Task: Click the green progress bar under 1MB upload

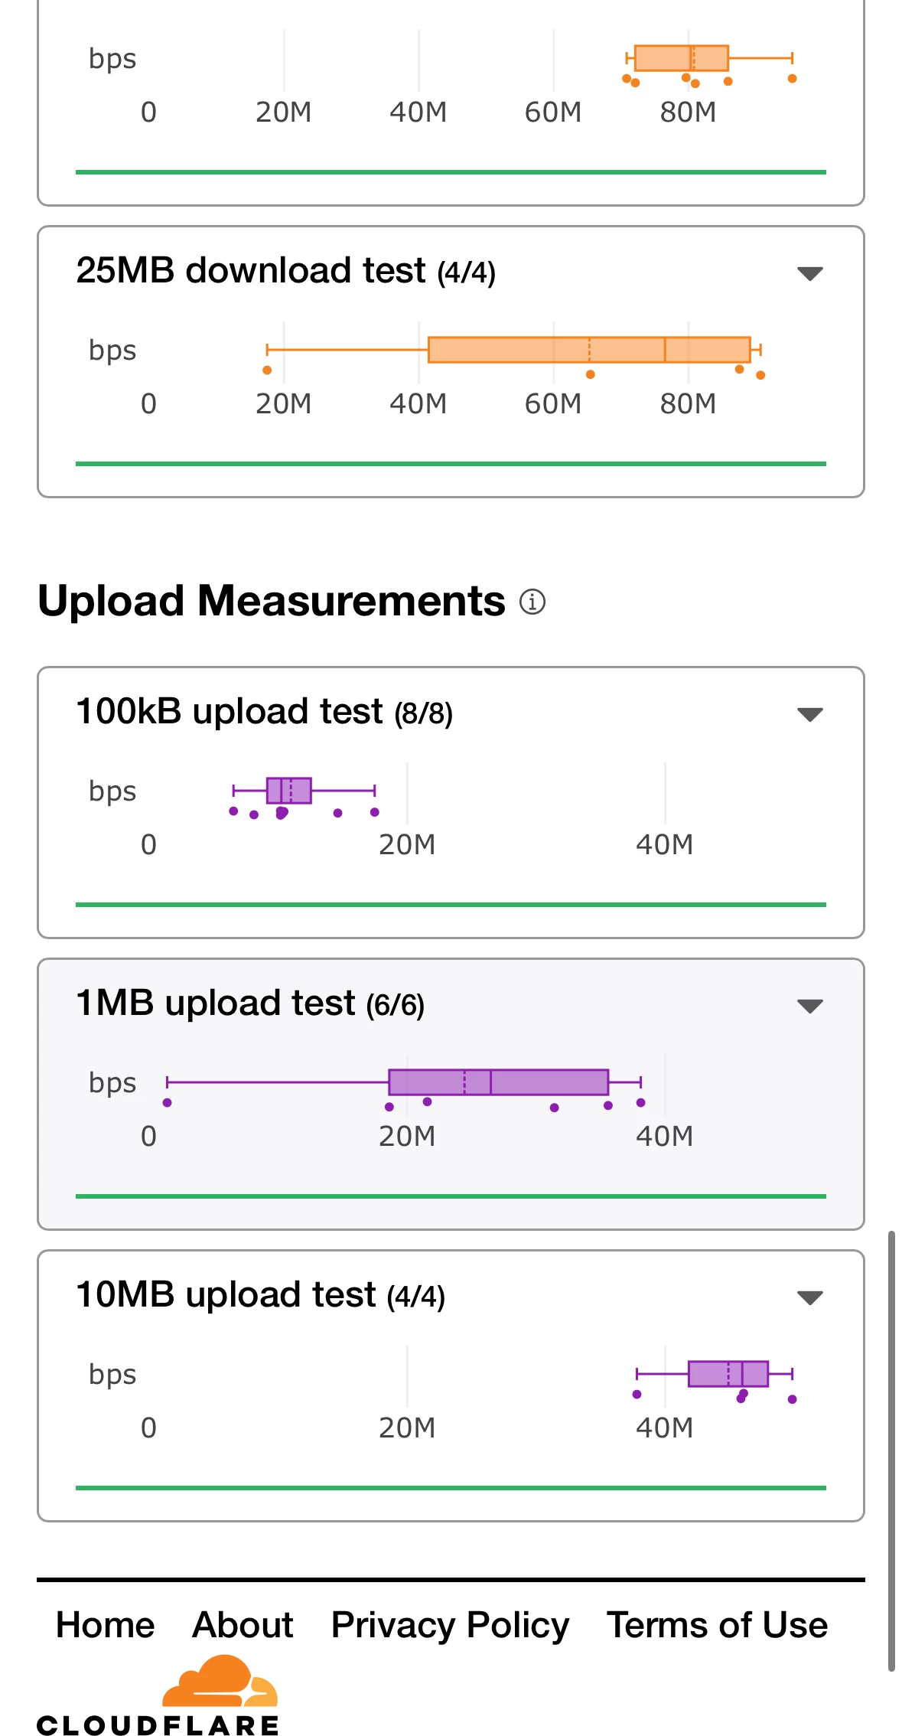Action: [451, 1196]
